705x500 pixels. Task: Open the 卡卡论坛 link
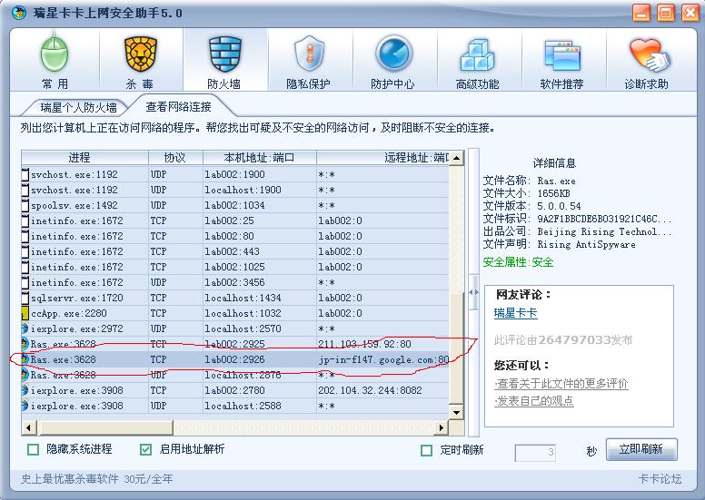(660, 479)
